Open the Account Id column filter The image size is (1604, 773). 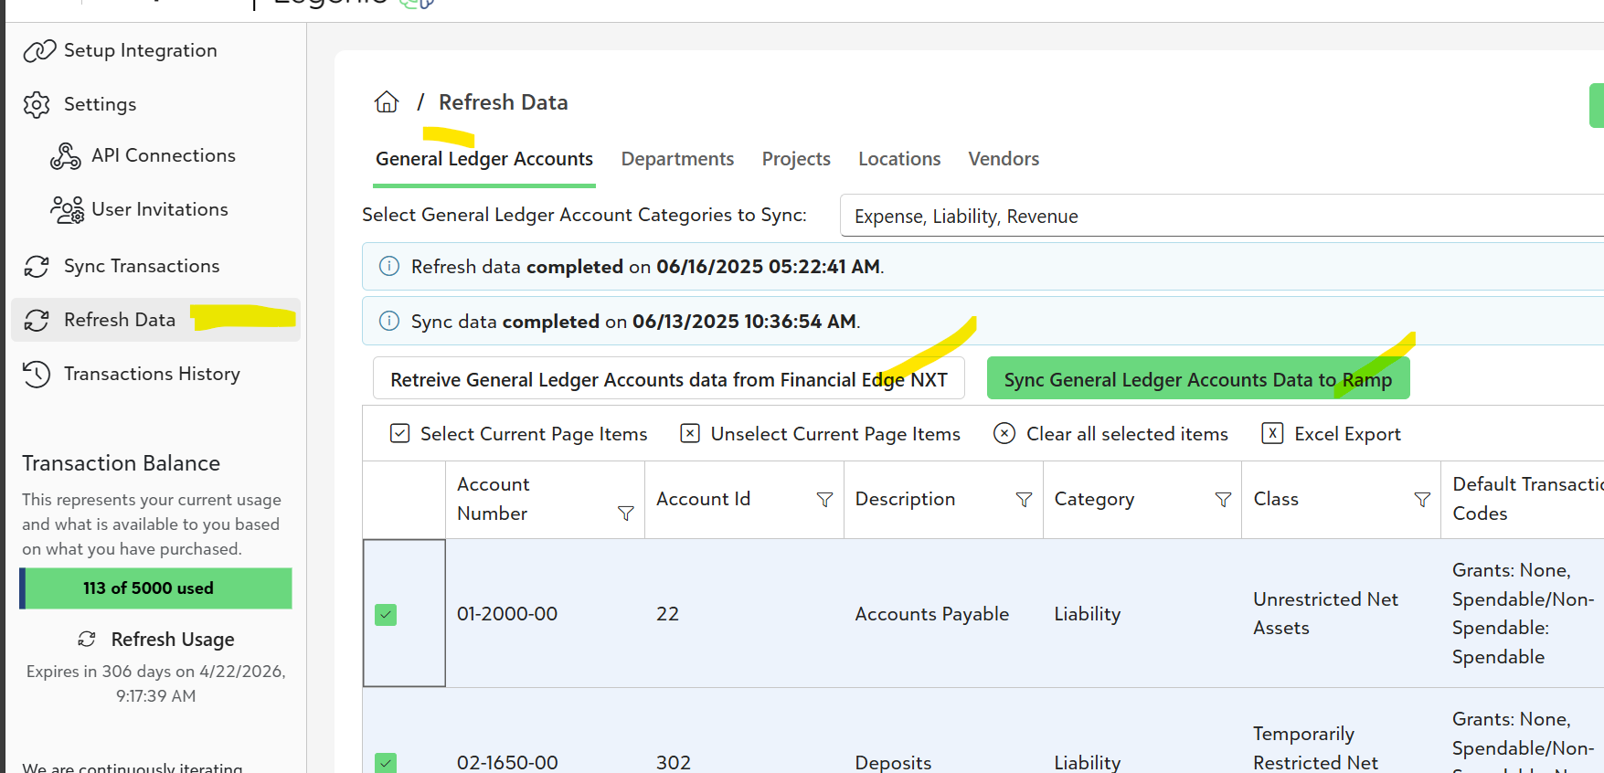coord(824,499)
